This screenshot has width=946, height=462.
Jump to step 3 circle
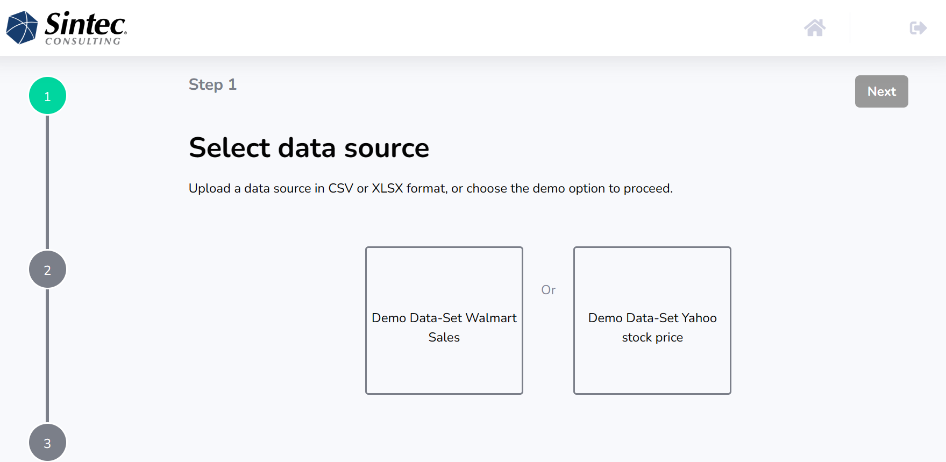point(47,443)
